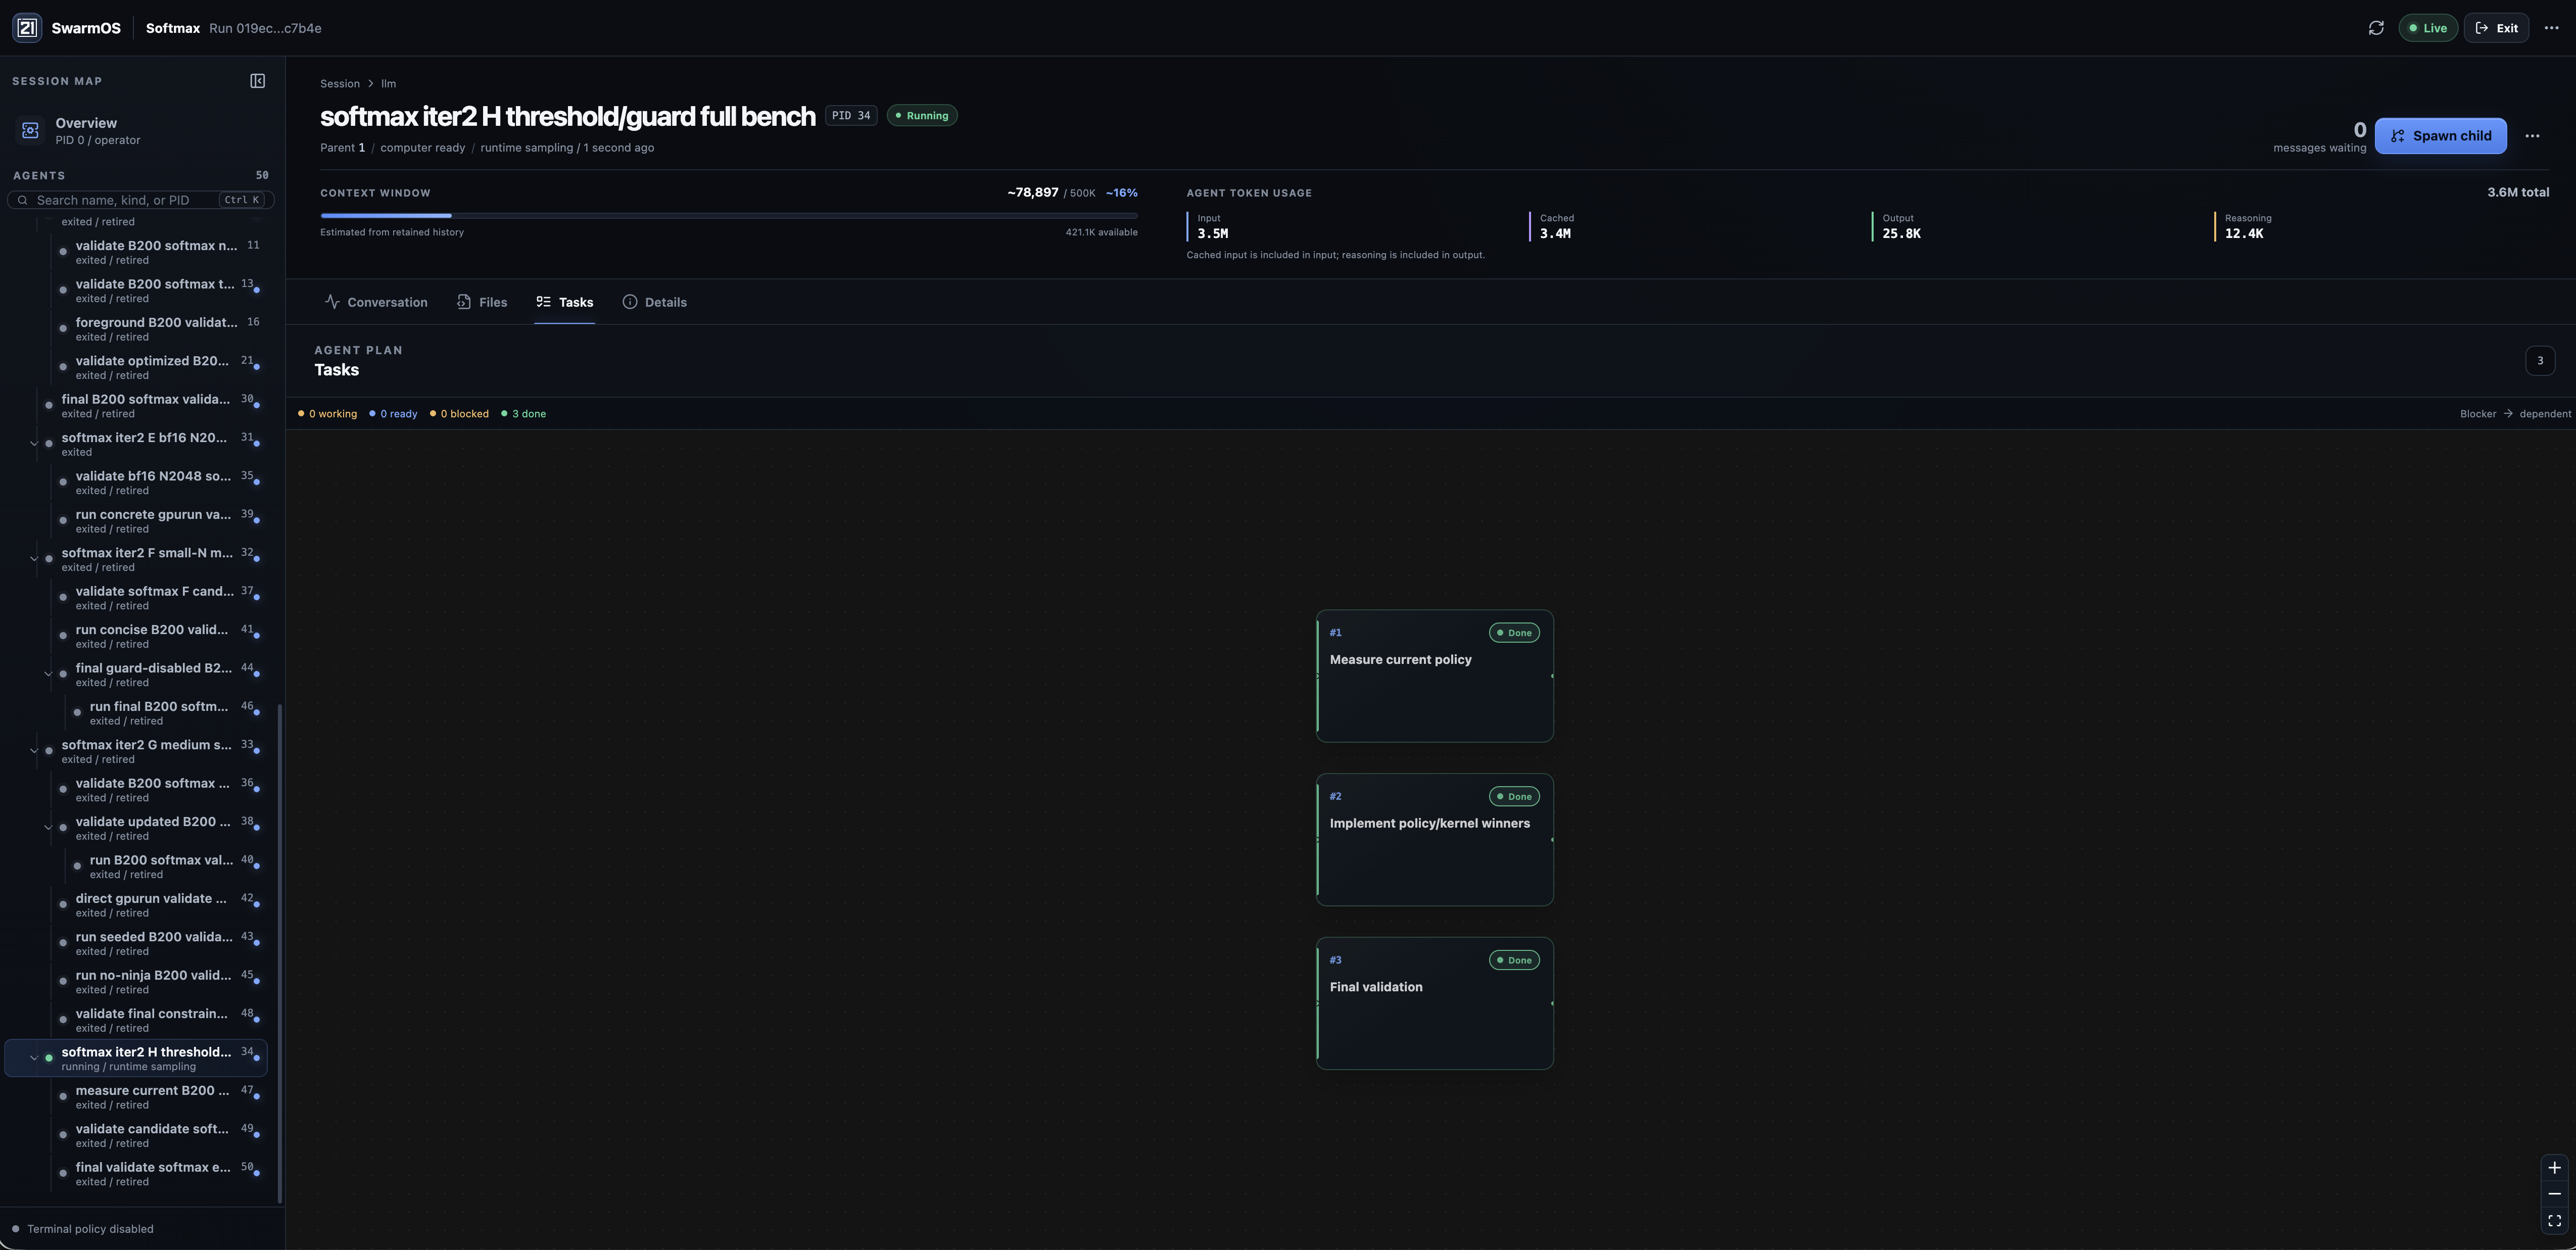The height and width of the screenshot is (1250, 2576).
Task: Click the Spawn child button
Action: pos(2440,136)
